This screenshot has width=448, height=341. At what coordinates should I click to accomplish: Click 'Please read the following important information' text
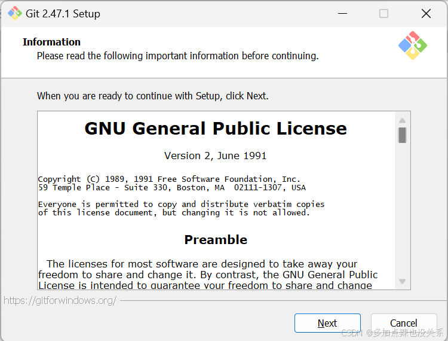178,56
